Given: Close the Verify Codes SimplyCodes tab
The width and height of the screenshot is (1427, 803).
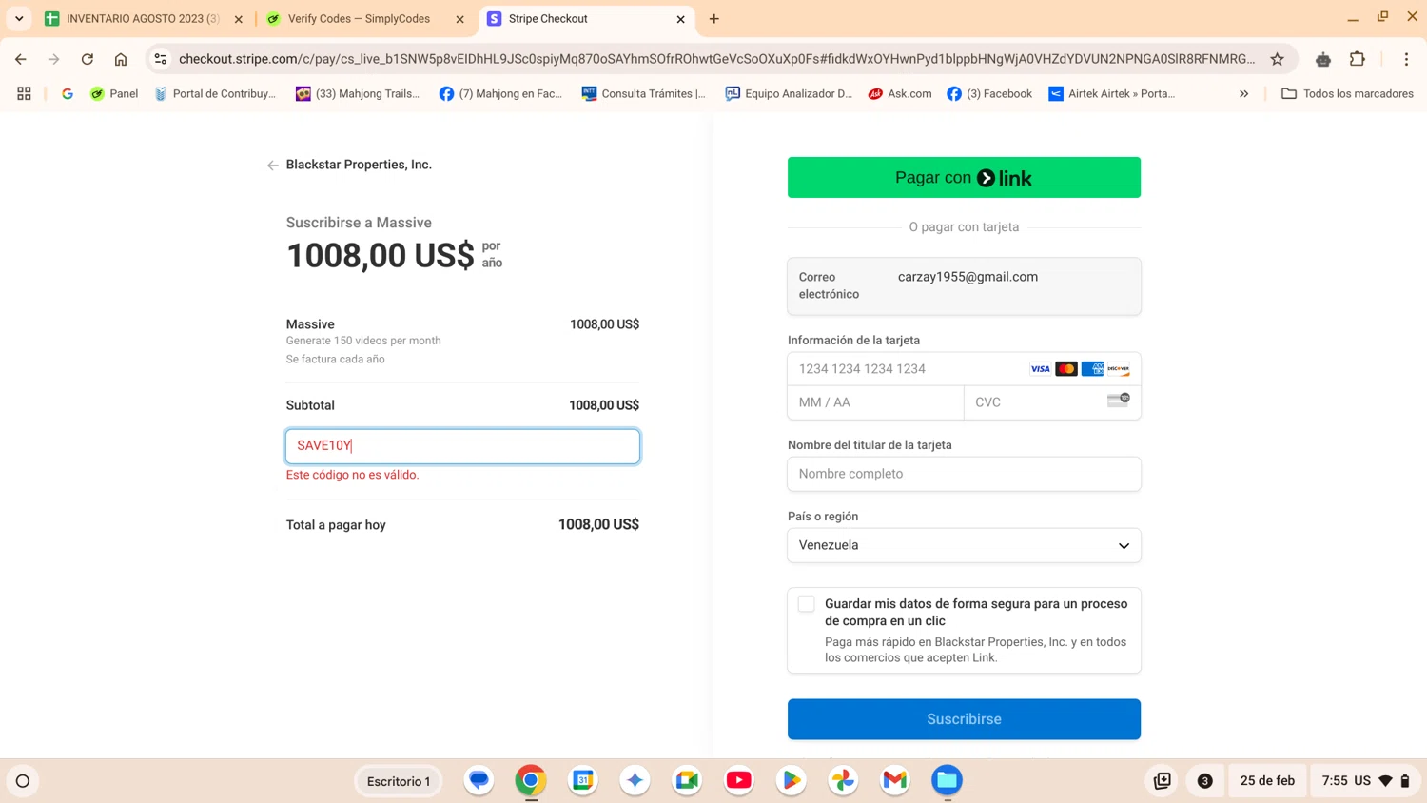Looking at the screenshot, I should (460, 19).
